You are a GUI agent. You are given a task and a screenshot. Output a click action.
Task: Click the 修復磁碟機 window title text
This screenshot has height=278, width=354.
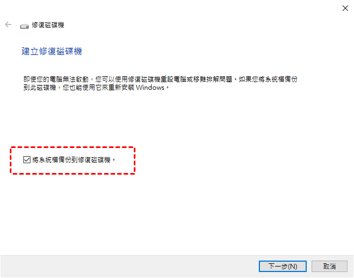click(48, 25)
